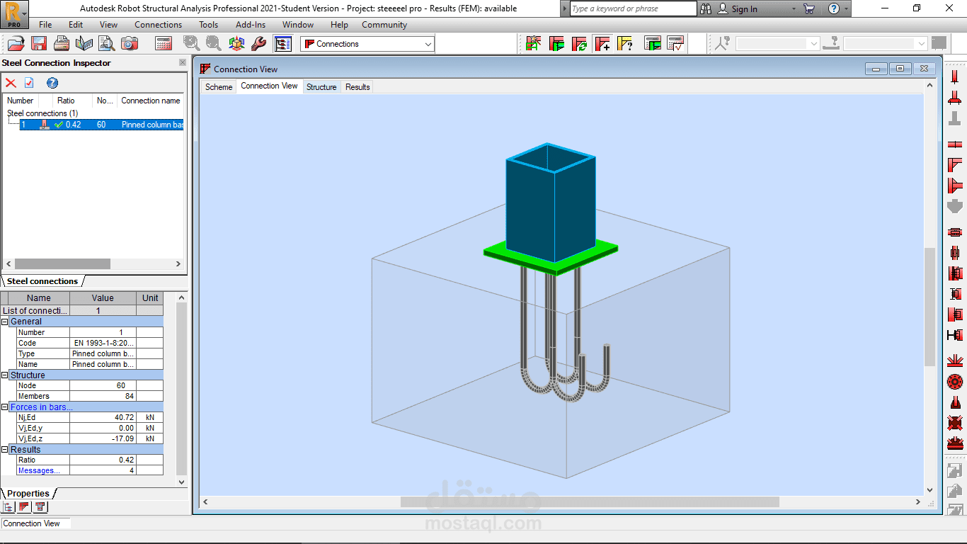The height and width of the screenshot is (544, 967).
Task: Click the Connection View horizontal scrollbar thumb
Action: [590, 501]
